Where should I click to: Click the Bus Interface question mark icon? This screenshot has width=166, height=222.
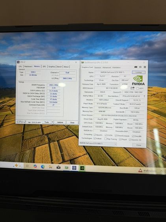click(x=144, y=96)
